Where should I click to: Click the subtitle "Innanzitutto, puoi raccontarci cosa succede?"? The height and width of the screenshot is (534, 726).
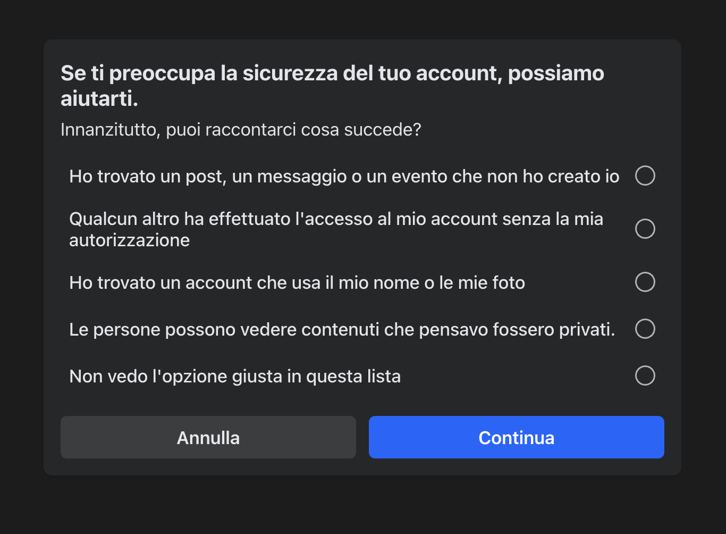[241, 129]
